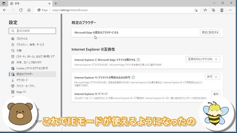Click 追加 button for IE mode pages
Screen dimensions: 237x133
tap(216, 94)
